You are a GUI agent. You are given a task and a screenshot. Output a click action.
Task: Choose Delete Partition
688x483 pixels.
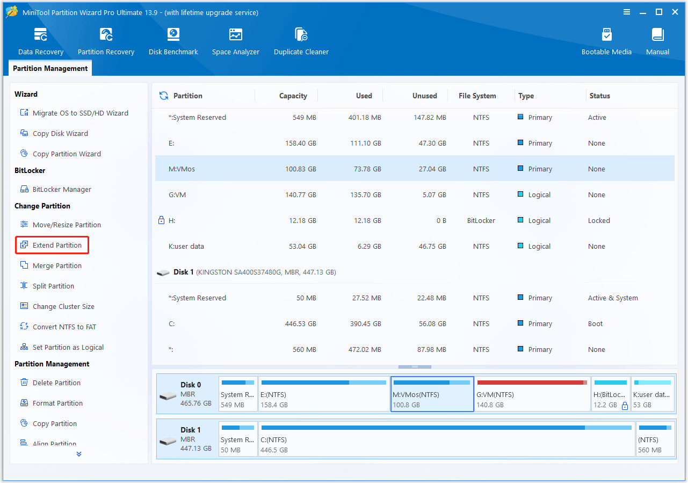coord(50,383)
